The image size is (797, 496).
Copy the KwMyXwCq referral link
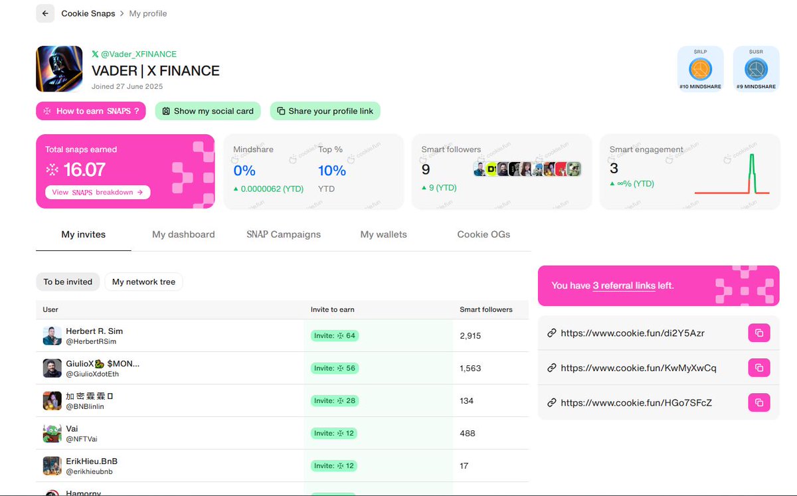point(759,368)
